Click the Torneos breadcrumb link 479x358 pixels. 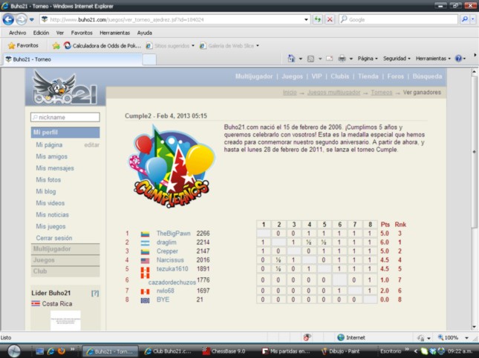click(x=381, y=93)
